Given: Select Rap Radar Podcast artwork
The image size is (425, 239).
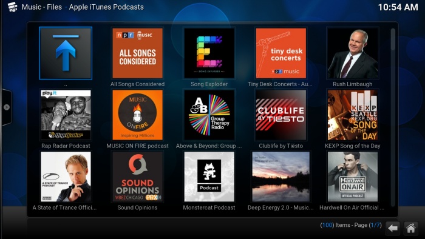Looking at the screenshot, I should click(66, 115).
